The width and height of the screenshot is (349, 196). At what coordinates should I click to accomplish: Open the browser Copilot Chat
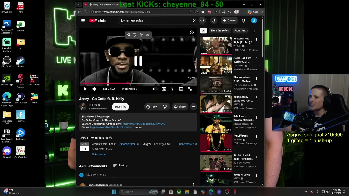(x=253, y=12)
